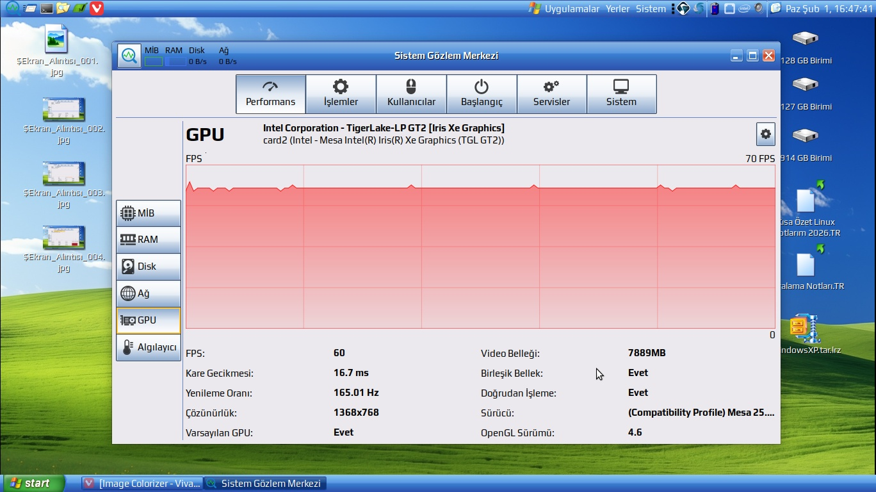
Task: Click the OpenGL version value 4.6
Action: pos(635,432)
